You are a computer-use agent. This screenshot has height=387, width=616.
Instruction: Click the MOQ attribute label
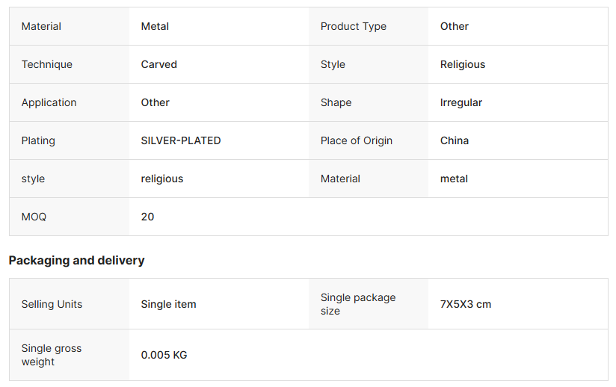coord(34,217)
